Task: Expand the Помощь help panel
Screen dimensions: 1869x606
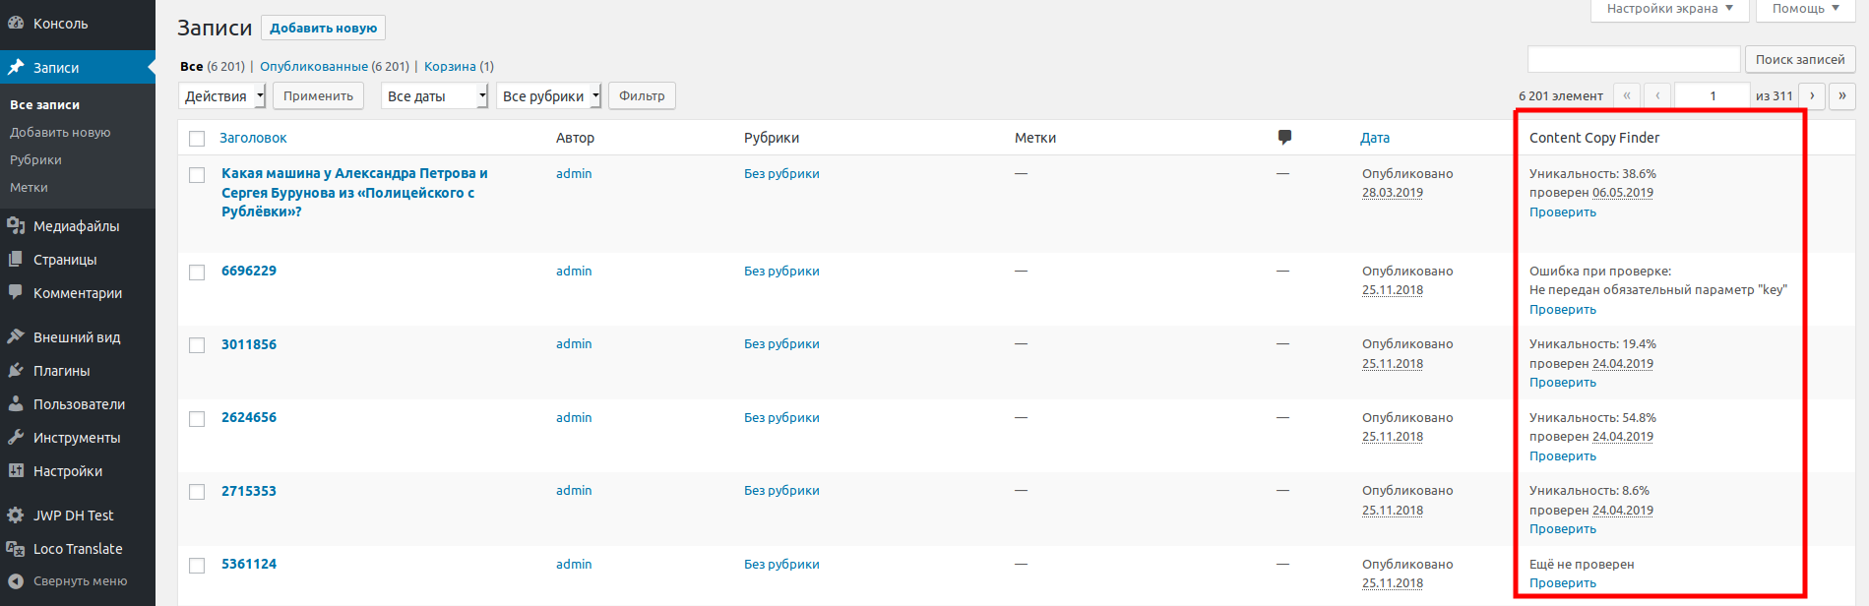Action: tap(1805, 9)
